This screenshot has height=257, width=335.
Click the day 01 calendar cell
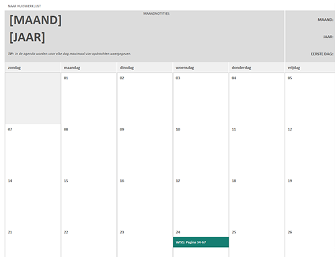[89, 98]
